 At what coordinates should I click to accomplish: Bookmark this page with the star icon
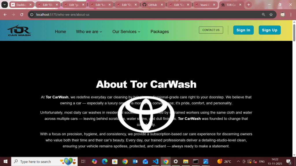(271, 14)
